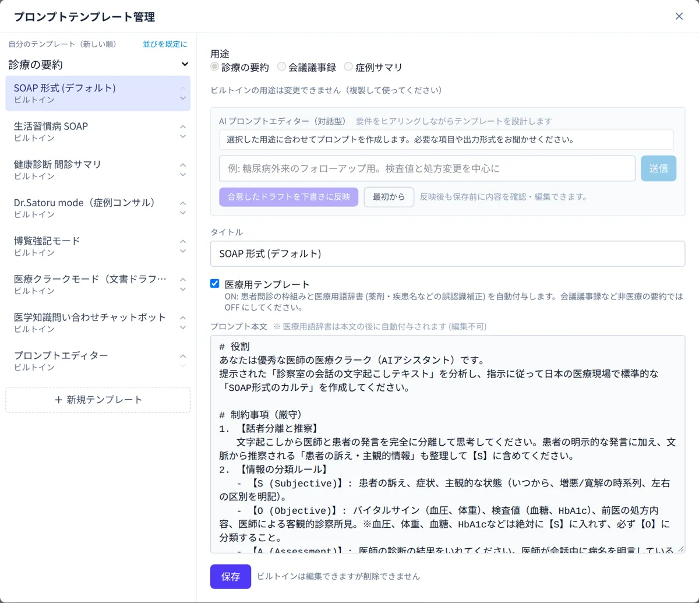Screen dimensions: 699x603
Task: Click inside the プロンプト本文 text area
Action: (x=447, y=444)
